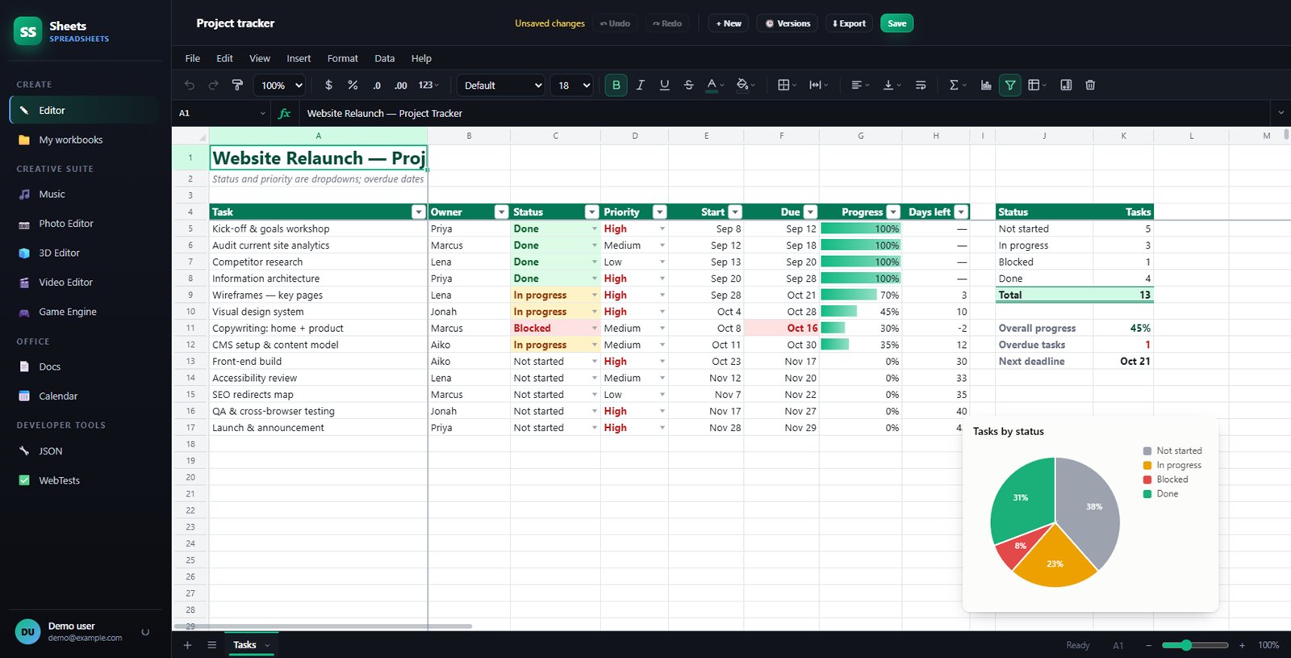
Task: Open Photo Editor in sidebar
Action: [x=85, y=224]
